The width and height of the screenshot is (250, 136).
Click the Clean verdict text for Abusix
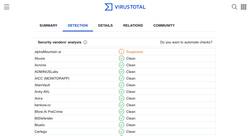pos(131,59)
